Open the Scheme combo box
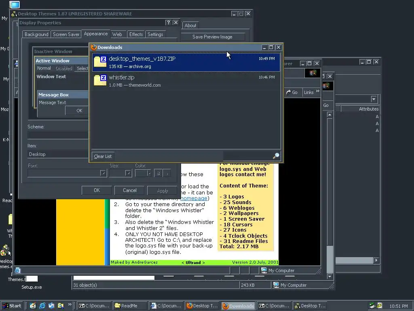Image resolution: width=414 pixels, height=311 pixels. click(x=58, y=135)
